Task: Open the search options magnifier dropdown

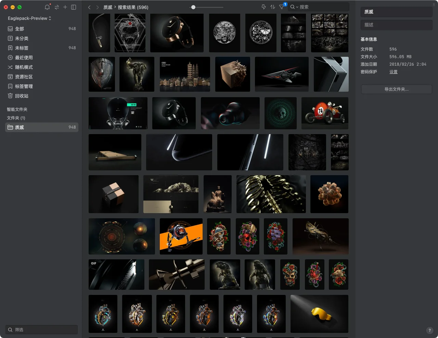Action: (294, 7)
